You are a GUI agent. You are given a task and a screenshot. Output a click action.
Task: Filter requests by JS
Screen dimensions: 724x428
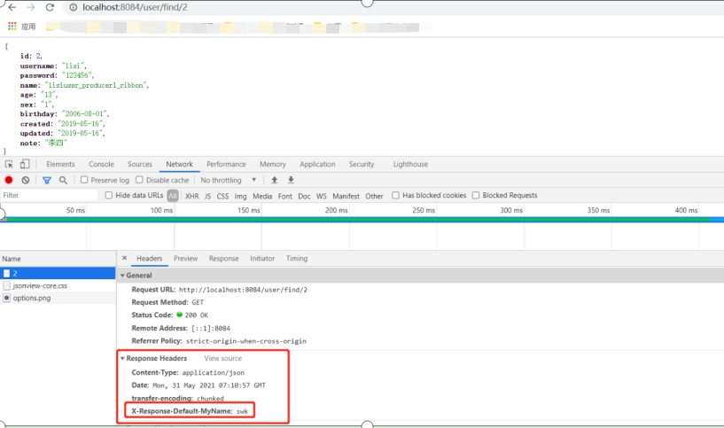(x=207, y=196)
